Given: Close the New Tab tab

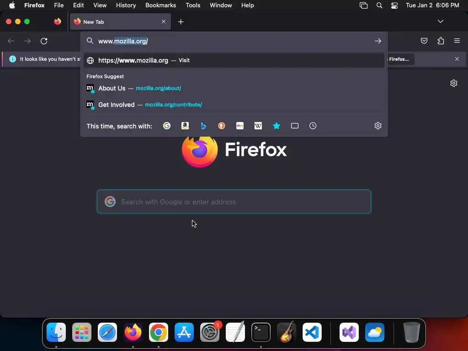Looking at the screenshot, I should click(x=164, y=21).
